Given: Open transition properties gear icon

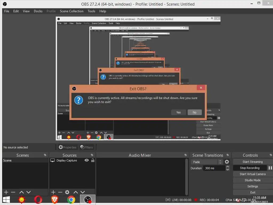Looking at the screenshot, I should (227, 162).
